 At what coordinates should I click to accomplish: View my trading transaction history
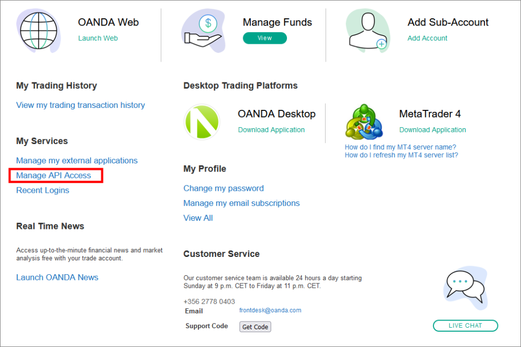(80, 105)
